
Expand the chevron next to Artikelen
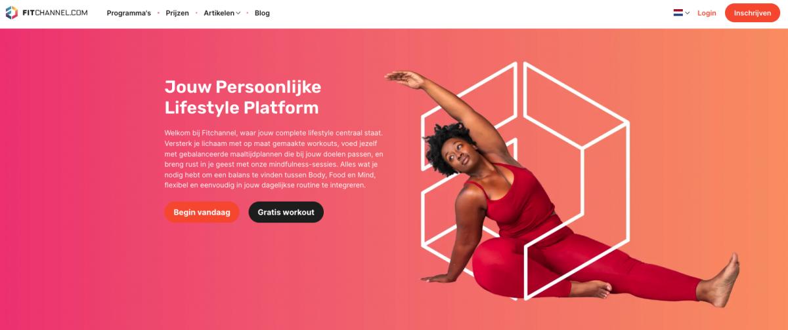click(x=238, y=13)
